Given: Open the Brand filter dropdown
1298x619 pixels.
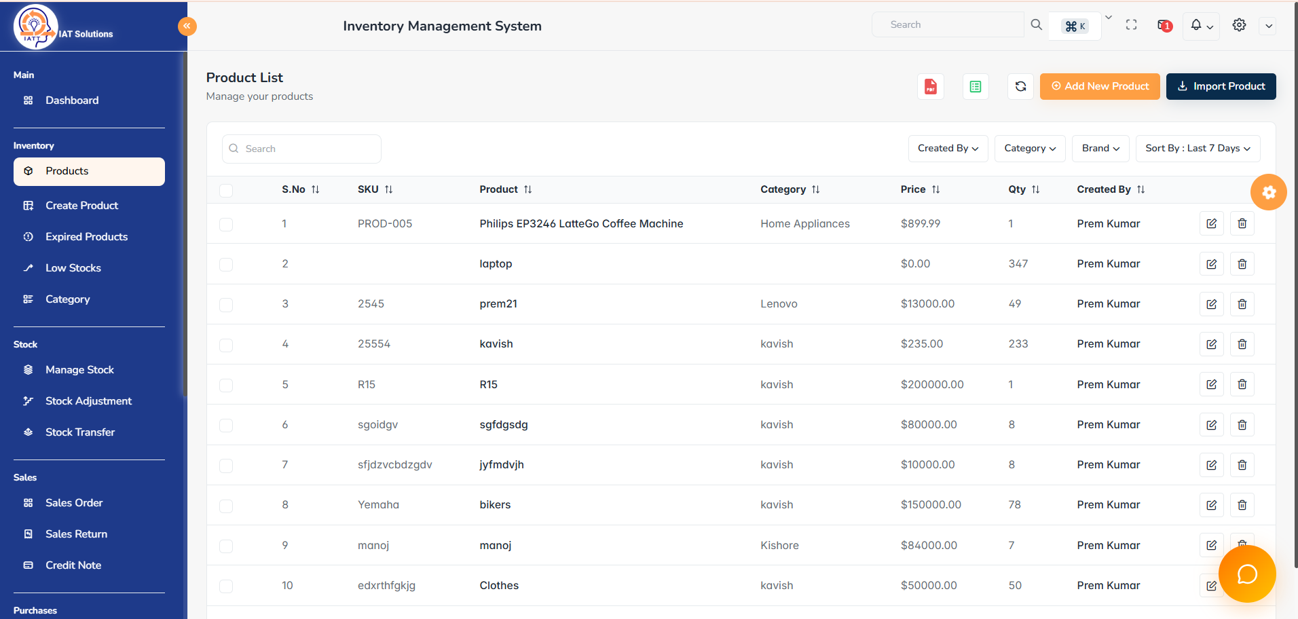Looking at the screenshot, I should pos(1100,149).
